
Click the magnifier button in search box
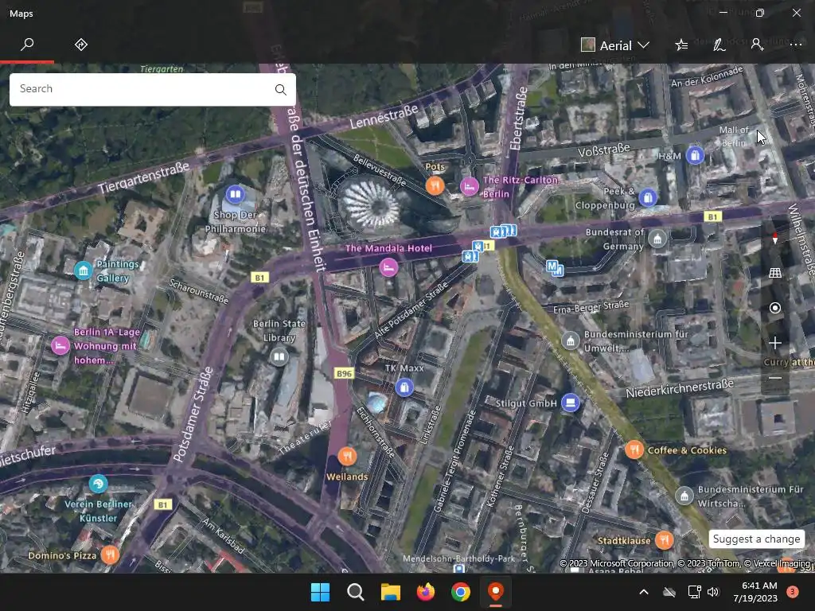click(x=281, y=89)
